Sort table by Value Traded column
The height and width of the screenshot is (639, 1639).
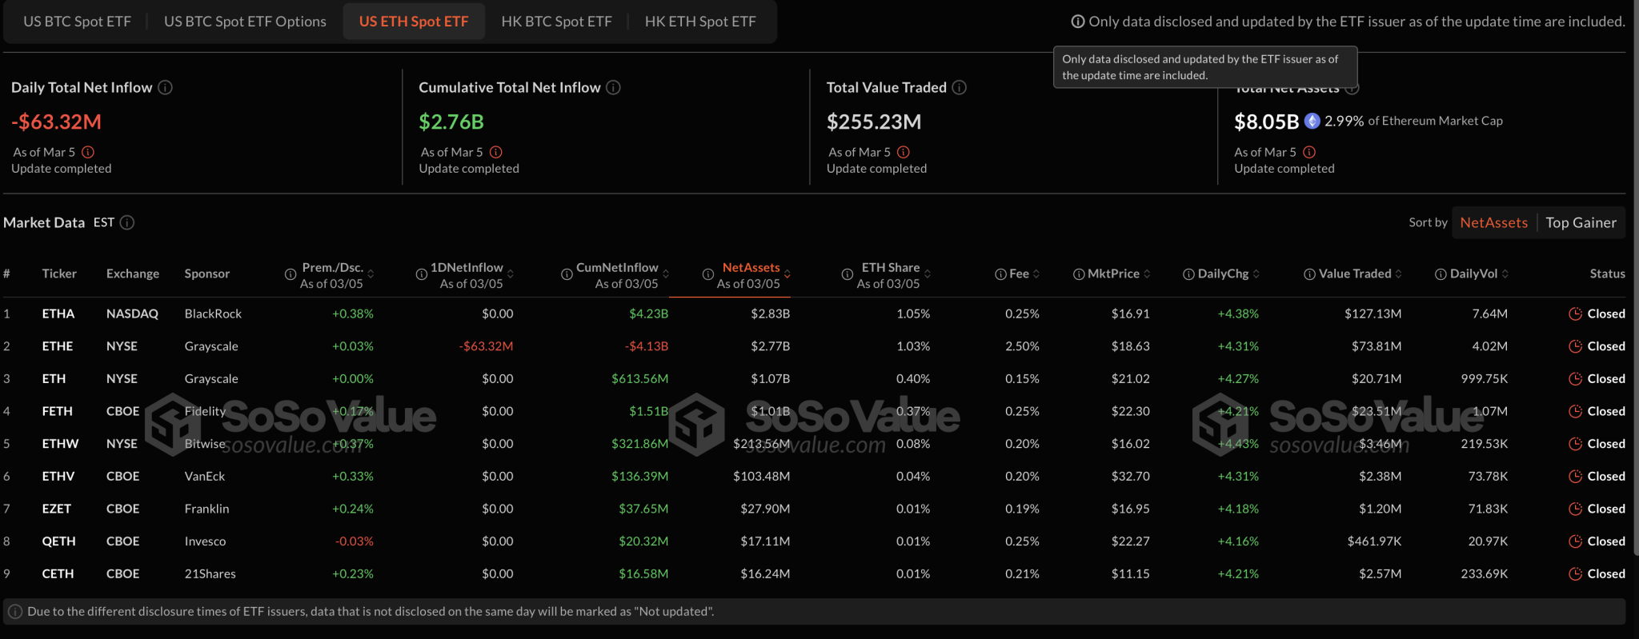click(x=1398, y=274)
